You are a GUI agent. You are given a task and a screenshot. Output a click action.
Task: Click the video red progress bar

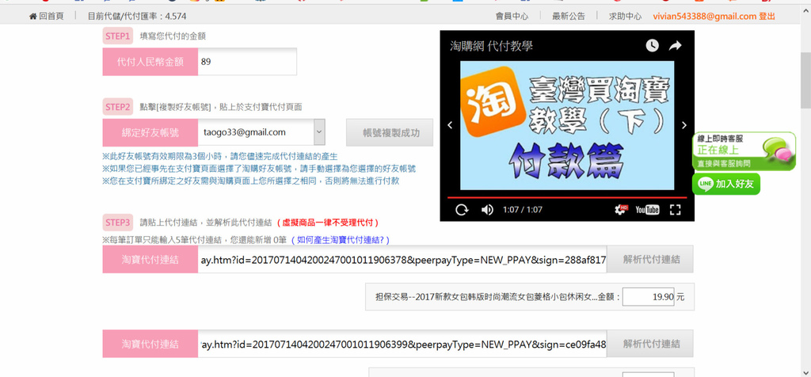pyautogui.click(x=567, y=197)
